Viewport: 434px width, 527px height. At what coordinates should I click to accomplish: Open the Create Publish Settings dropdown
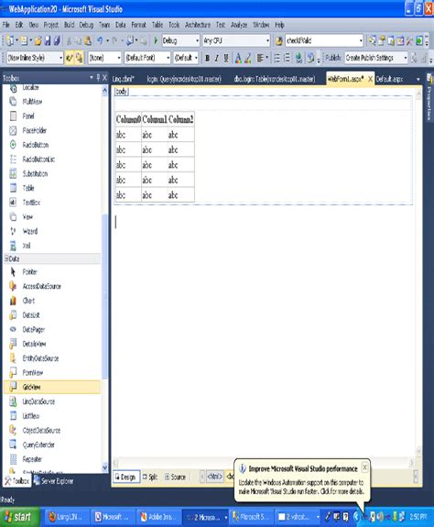coord(405,58)
